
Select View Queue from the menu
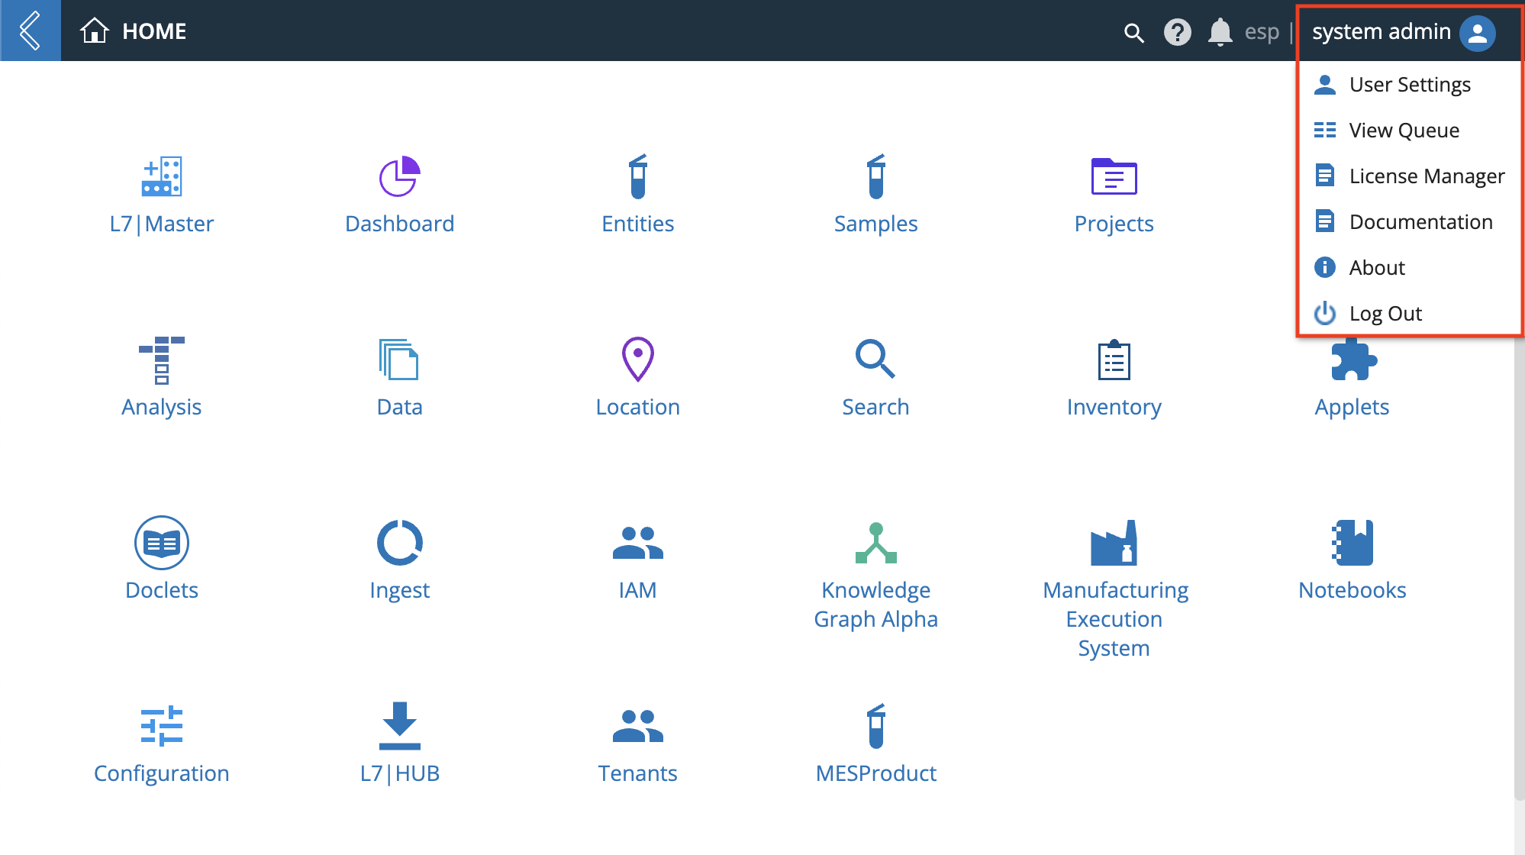click(x=1409, y=130)
